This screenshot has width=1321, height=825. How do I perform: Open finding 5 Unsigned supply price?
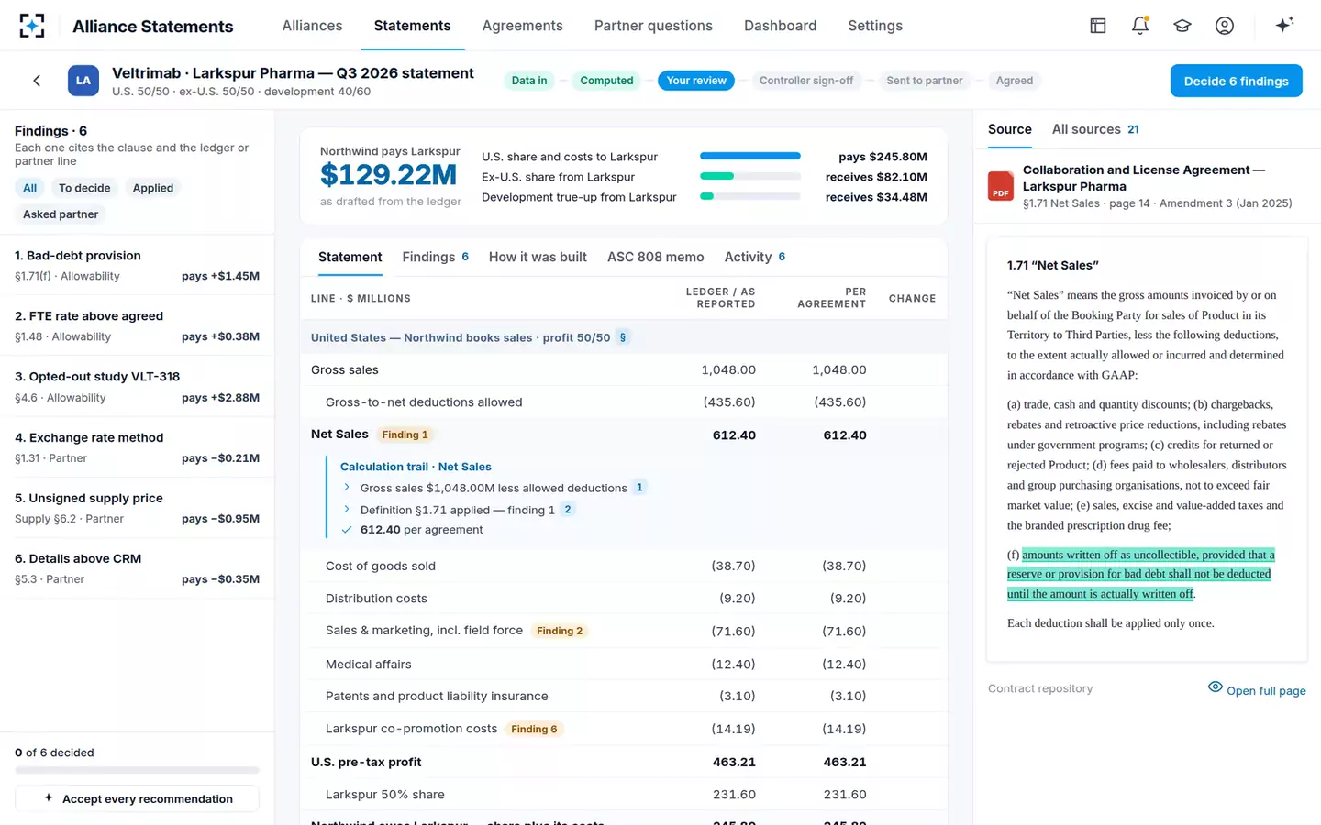(x=138, y=508)
